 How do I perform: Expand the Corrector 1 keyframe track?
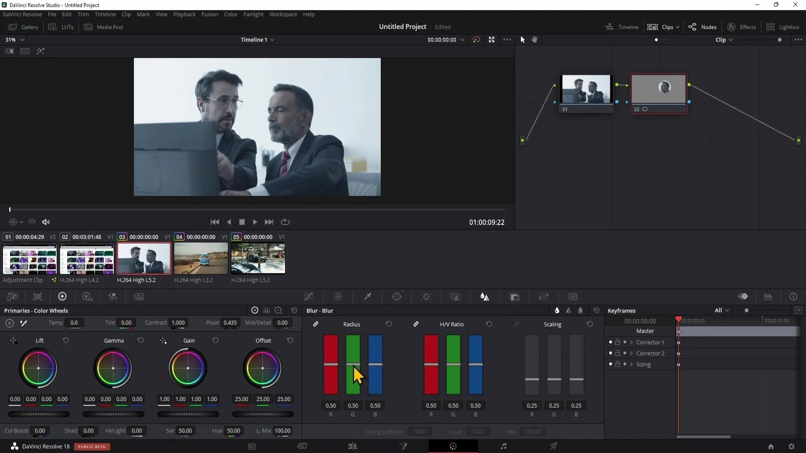(x=631, y=342)
